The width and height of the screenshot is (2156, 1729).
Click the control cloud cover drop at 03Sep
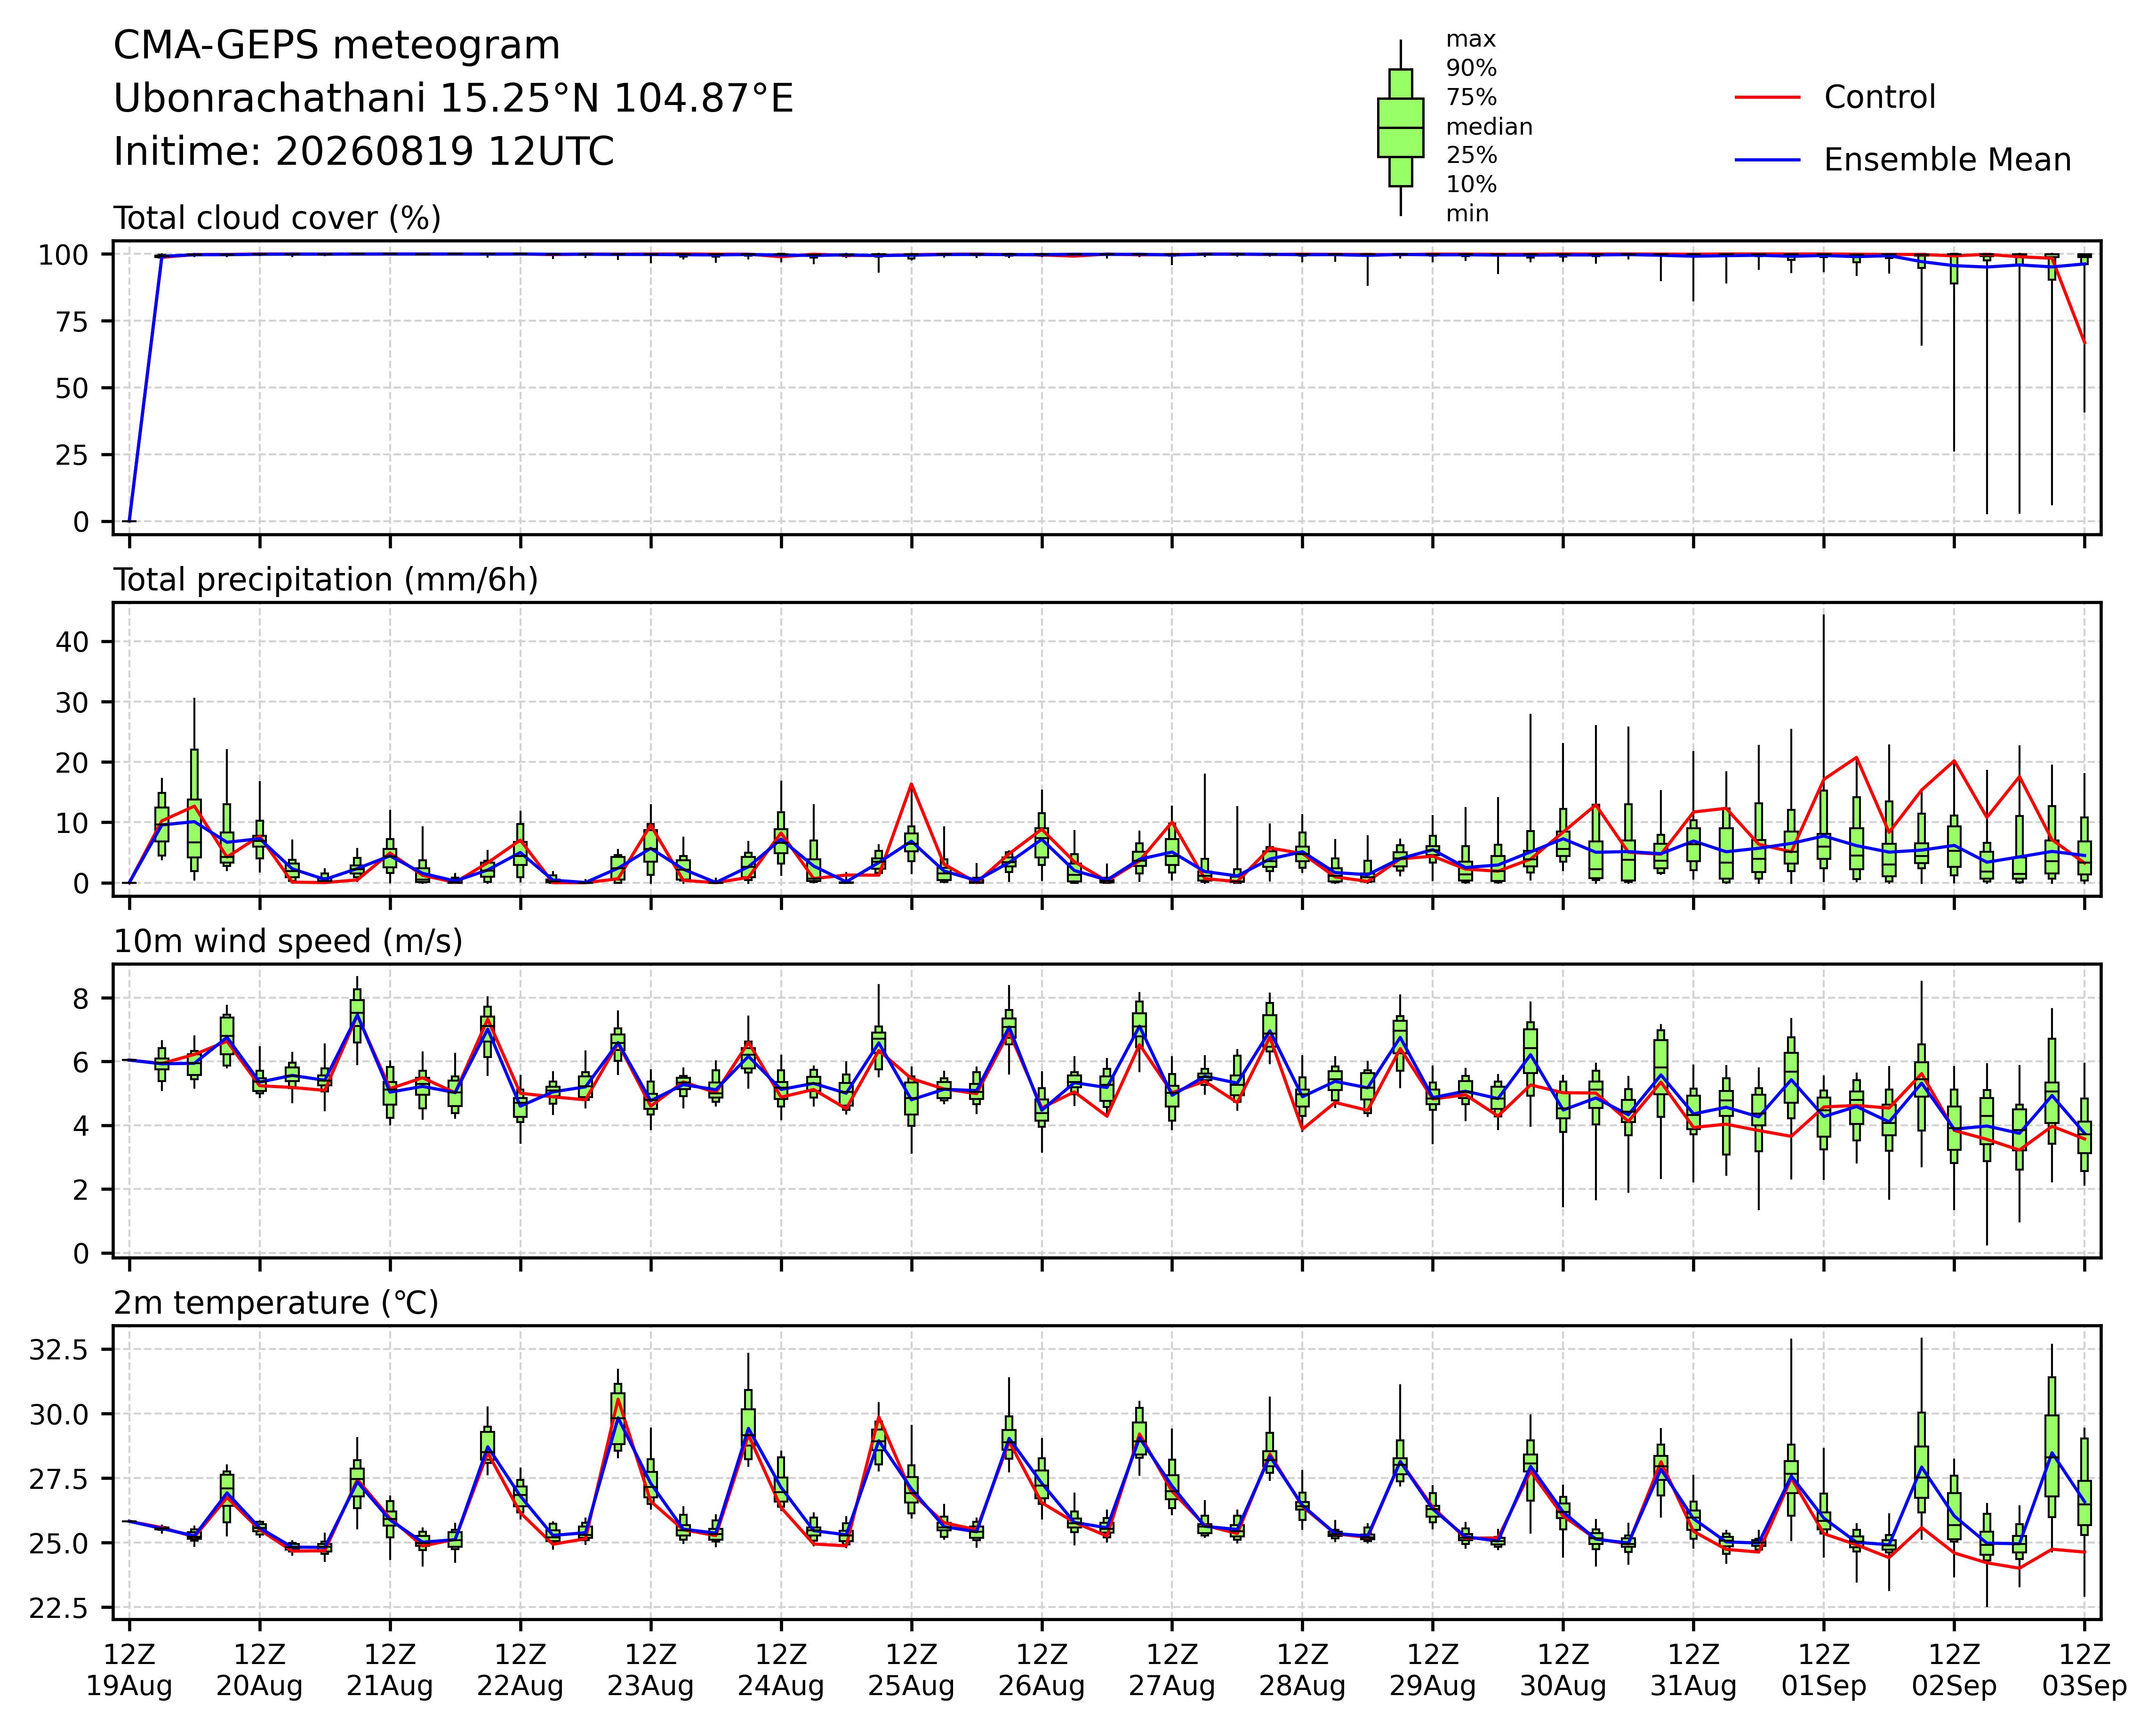(x=2084, y=343)
